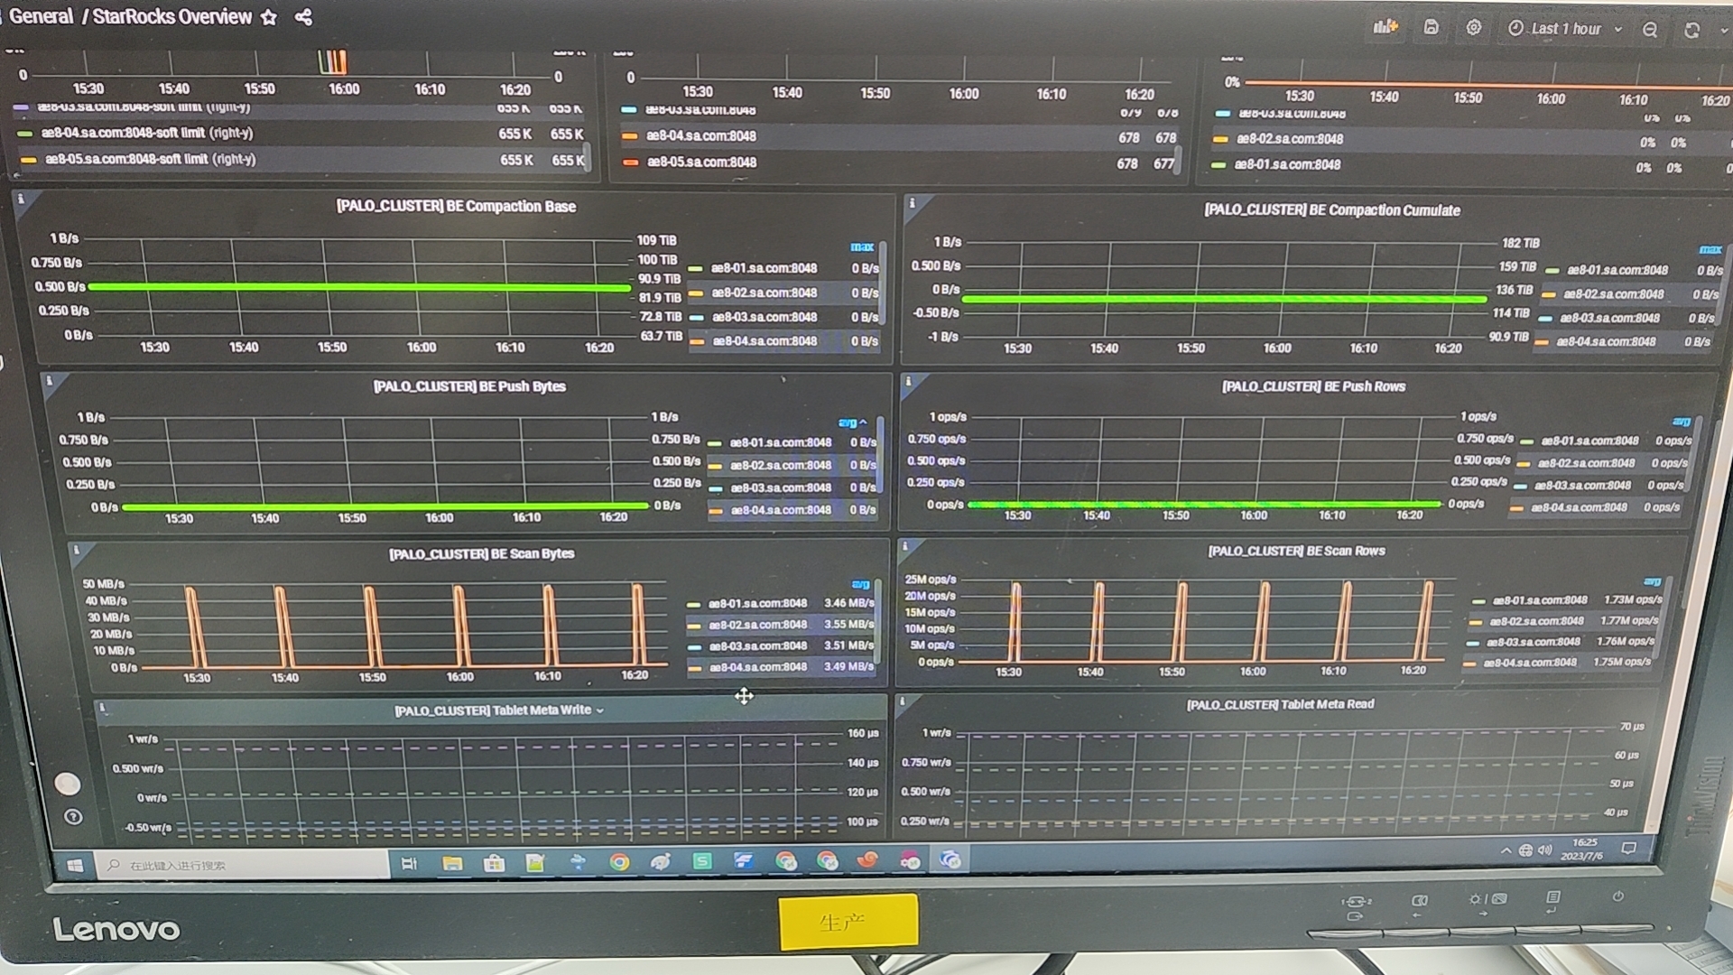Open StarRocks Overview dashboard title
This screenshot has height=975, width=1733.
[172, 16]
